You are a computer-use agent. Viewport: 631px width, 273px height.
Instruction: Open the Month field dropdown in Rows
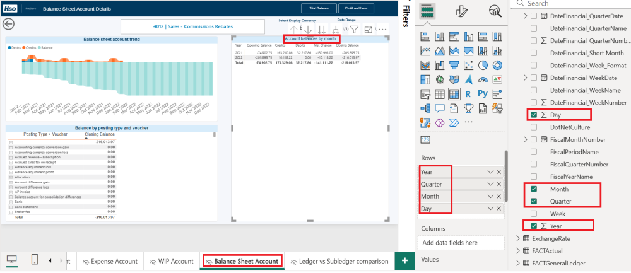tap(490, 197)
